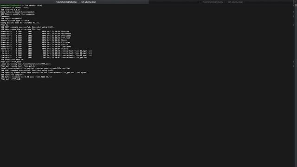Click 'remote-test-file-02_mget.txt' in the listing
This screenshot has width=297, height=167.
[76, 53]
